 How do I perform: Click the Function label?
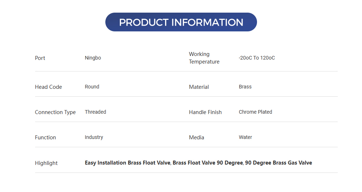45,138
